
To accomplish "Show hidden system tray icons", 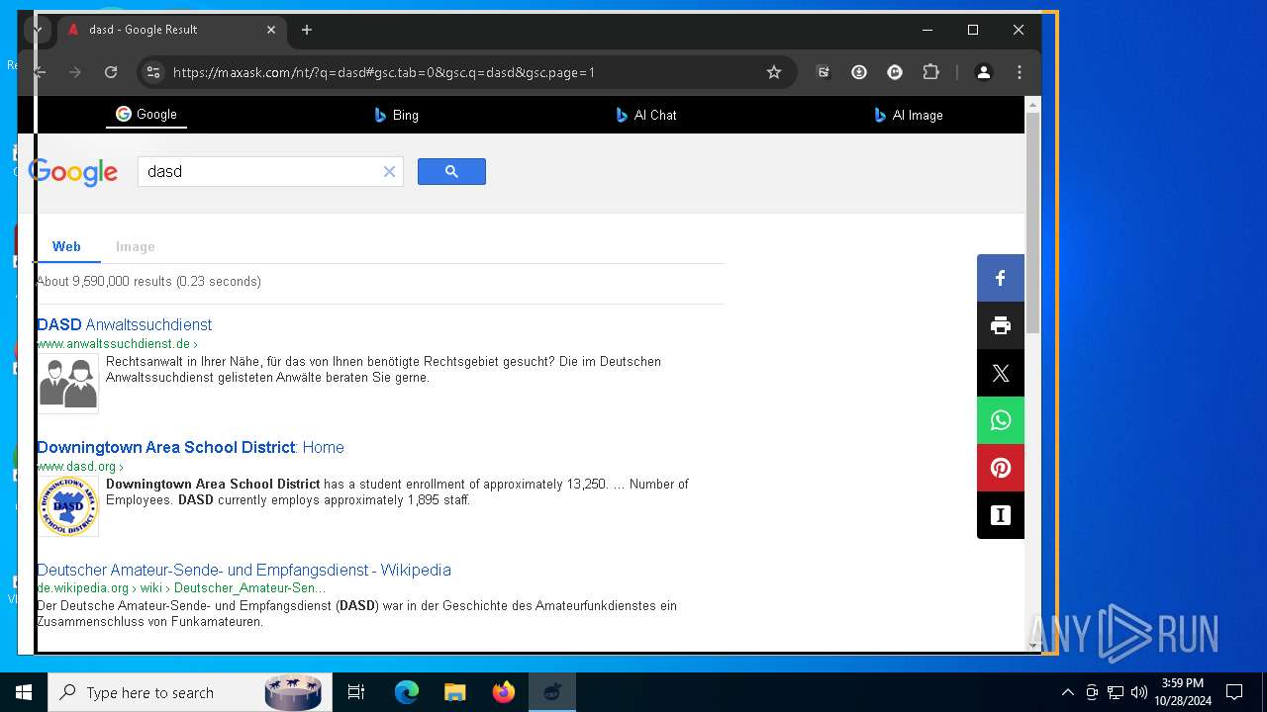I will point(1067,692).
